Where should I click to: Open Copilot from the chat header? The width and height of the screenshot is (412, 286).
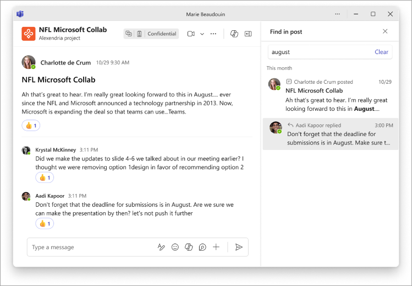[234, 34]
